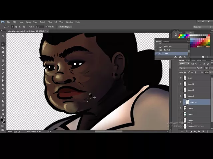Select the Rectangle shape tool

(3, 105)
